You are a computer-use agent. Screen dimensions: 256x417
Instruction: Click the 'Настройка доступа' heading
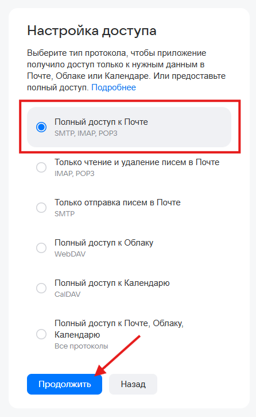[x=92, y=31]
